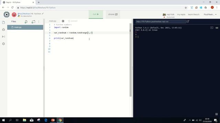This screenshot has width=220, height=123.
Task: Expand the PaulMeeh... account dropdown
Action: [x=210, y=14]
